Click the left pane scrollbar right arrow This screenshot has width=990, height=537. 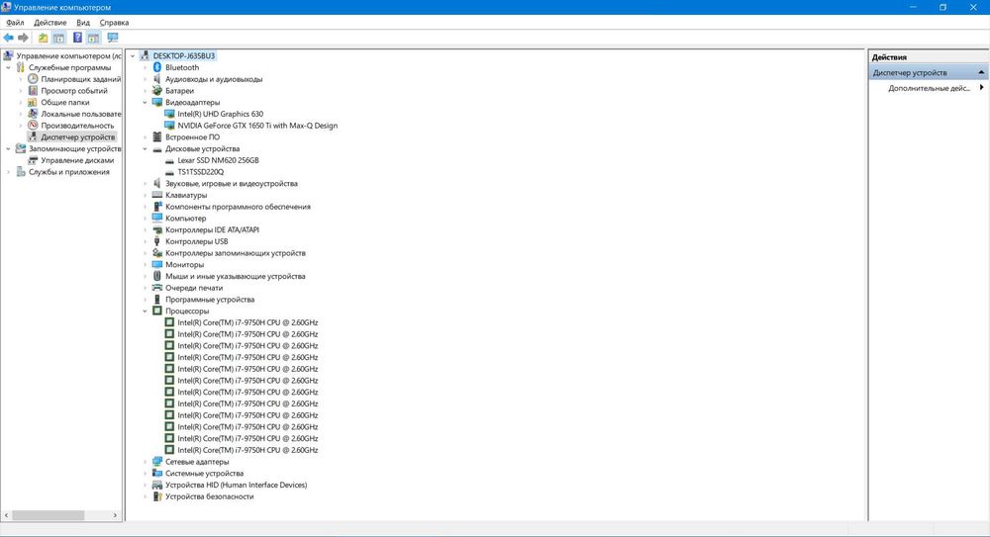click(x=115, y=515)
